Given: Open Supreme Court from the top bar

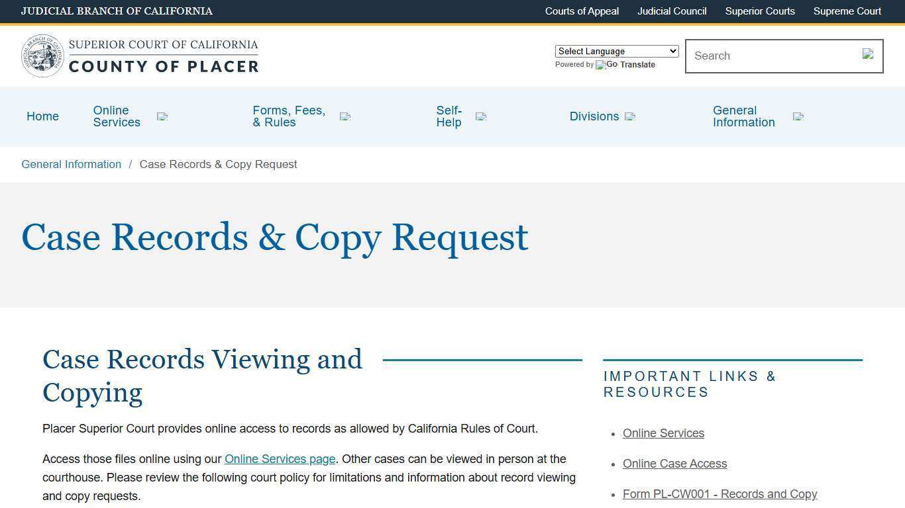Looking at the screenshot, I should click(x=847, y=11).
